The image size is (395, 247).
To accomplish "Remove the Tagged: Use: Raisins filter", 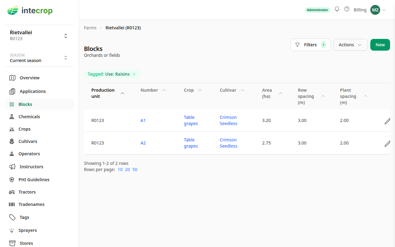I will click(134, 74).
